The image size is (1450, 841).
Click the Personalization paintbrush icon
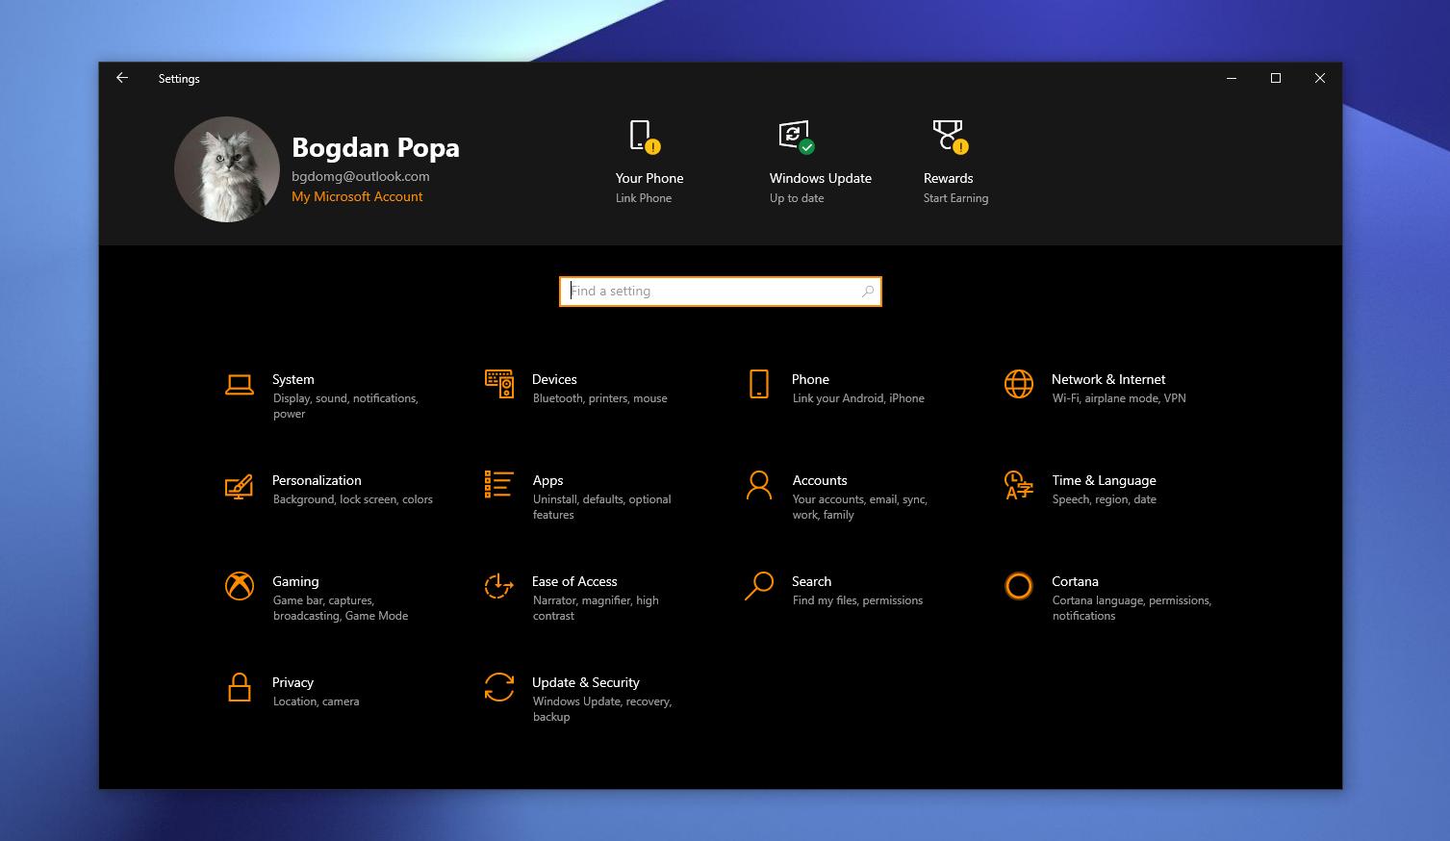[240, 486]
